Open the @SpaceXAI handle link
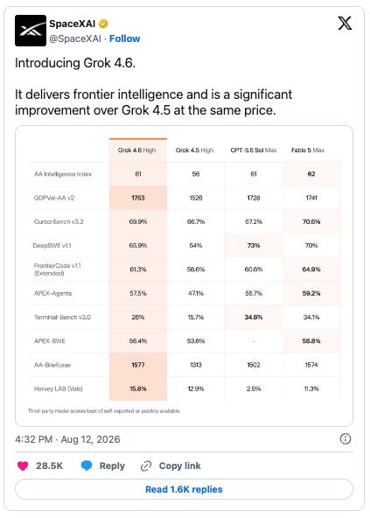Screen dimensions: 370x518 pyautogui.click(x=75, y=38)
